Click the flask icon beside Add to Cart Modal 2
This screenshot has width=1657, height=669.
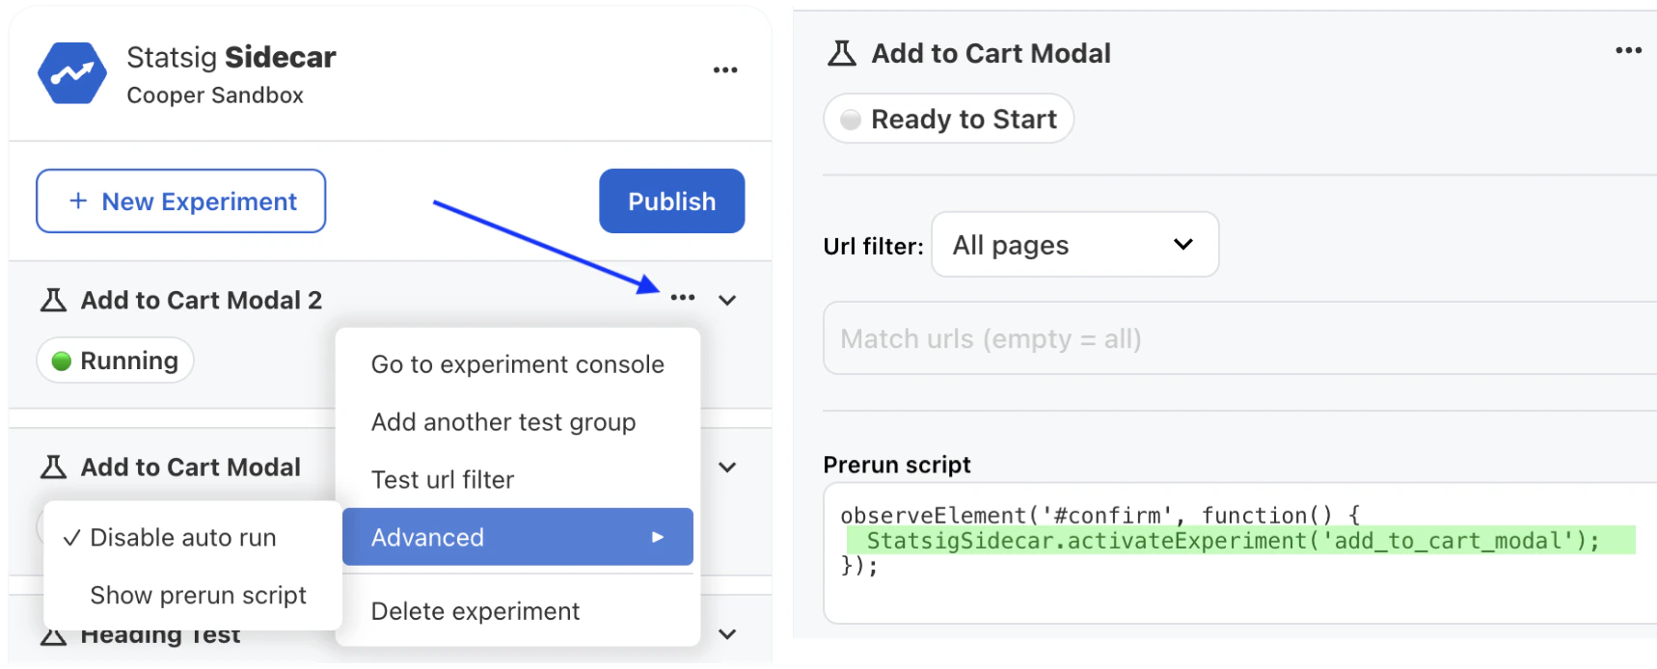pyautogui.click(x=53, y=300)
